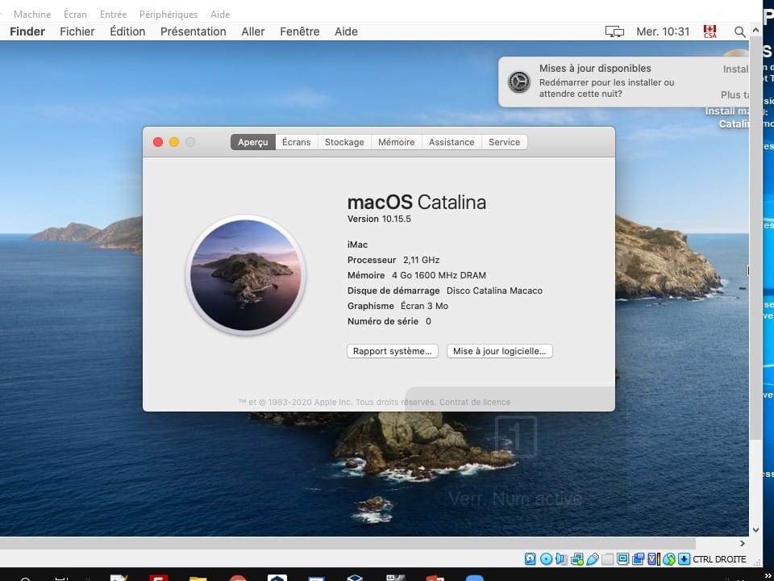Click the optical disc status icon
Screen dimensions: 774x581
[546, 559]
